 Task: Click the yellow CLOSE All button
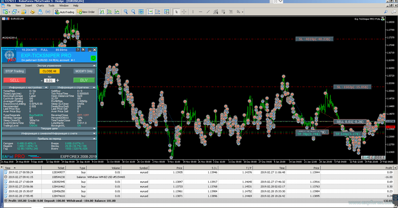50,71
